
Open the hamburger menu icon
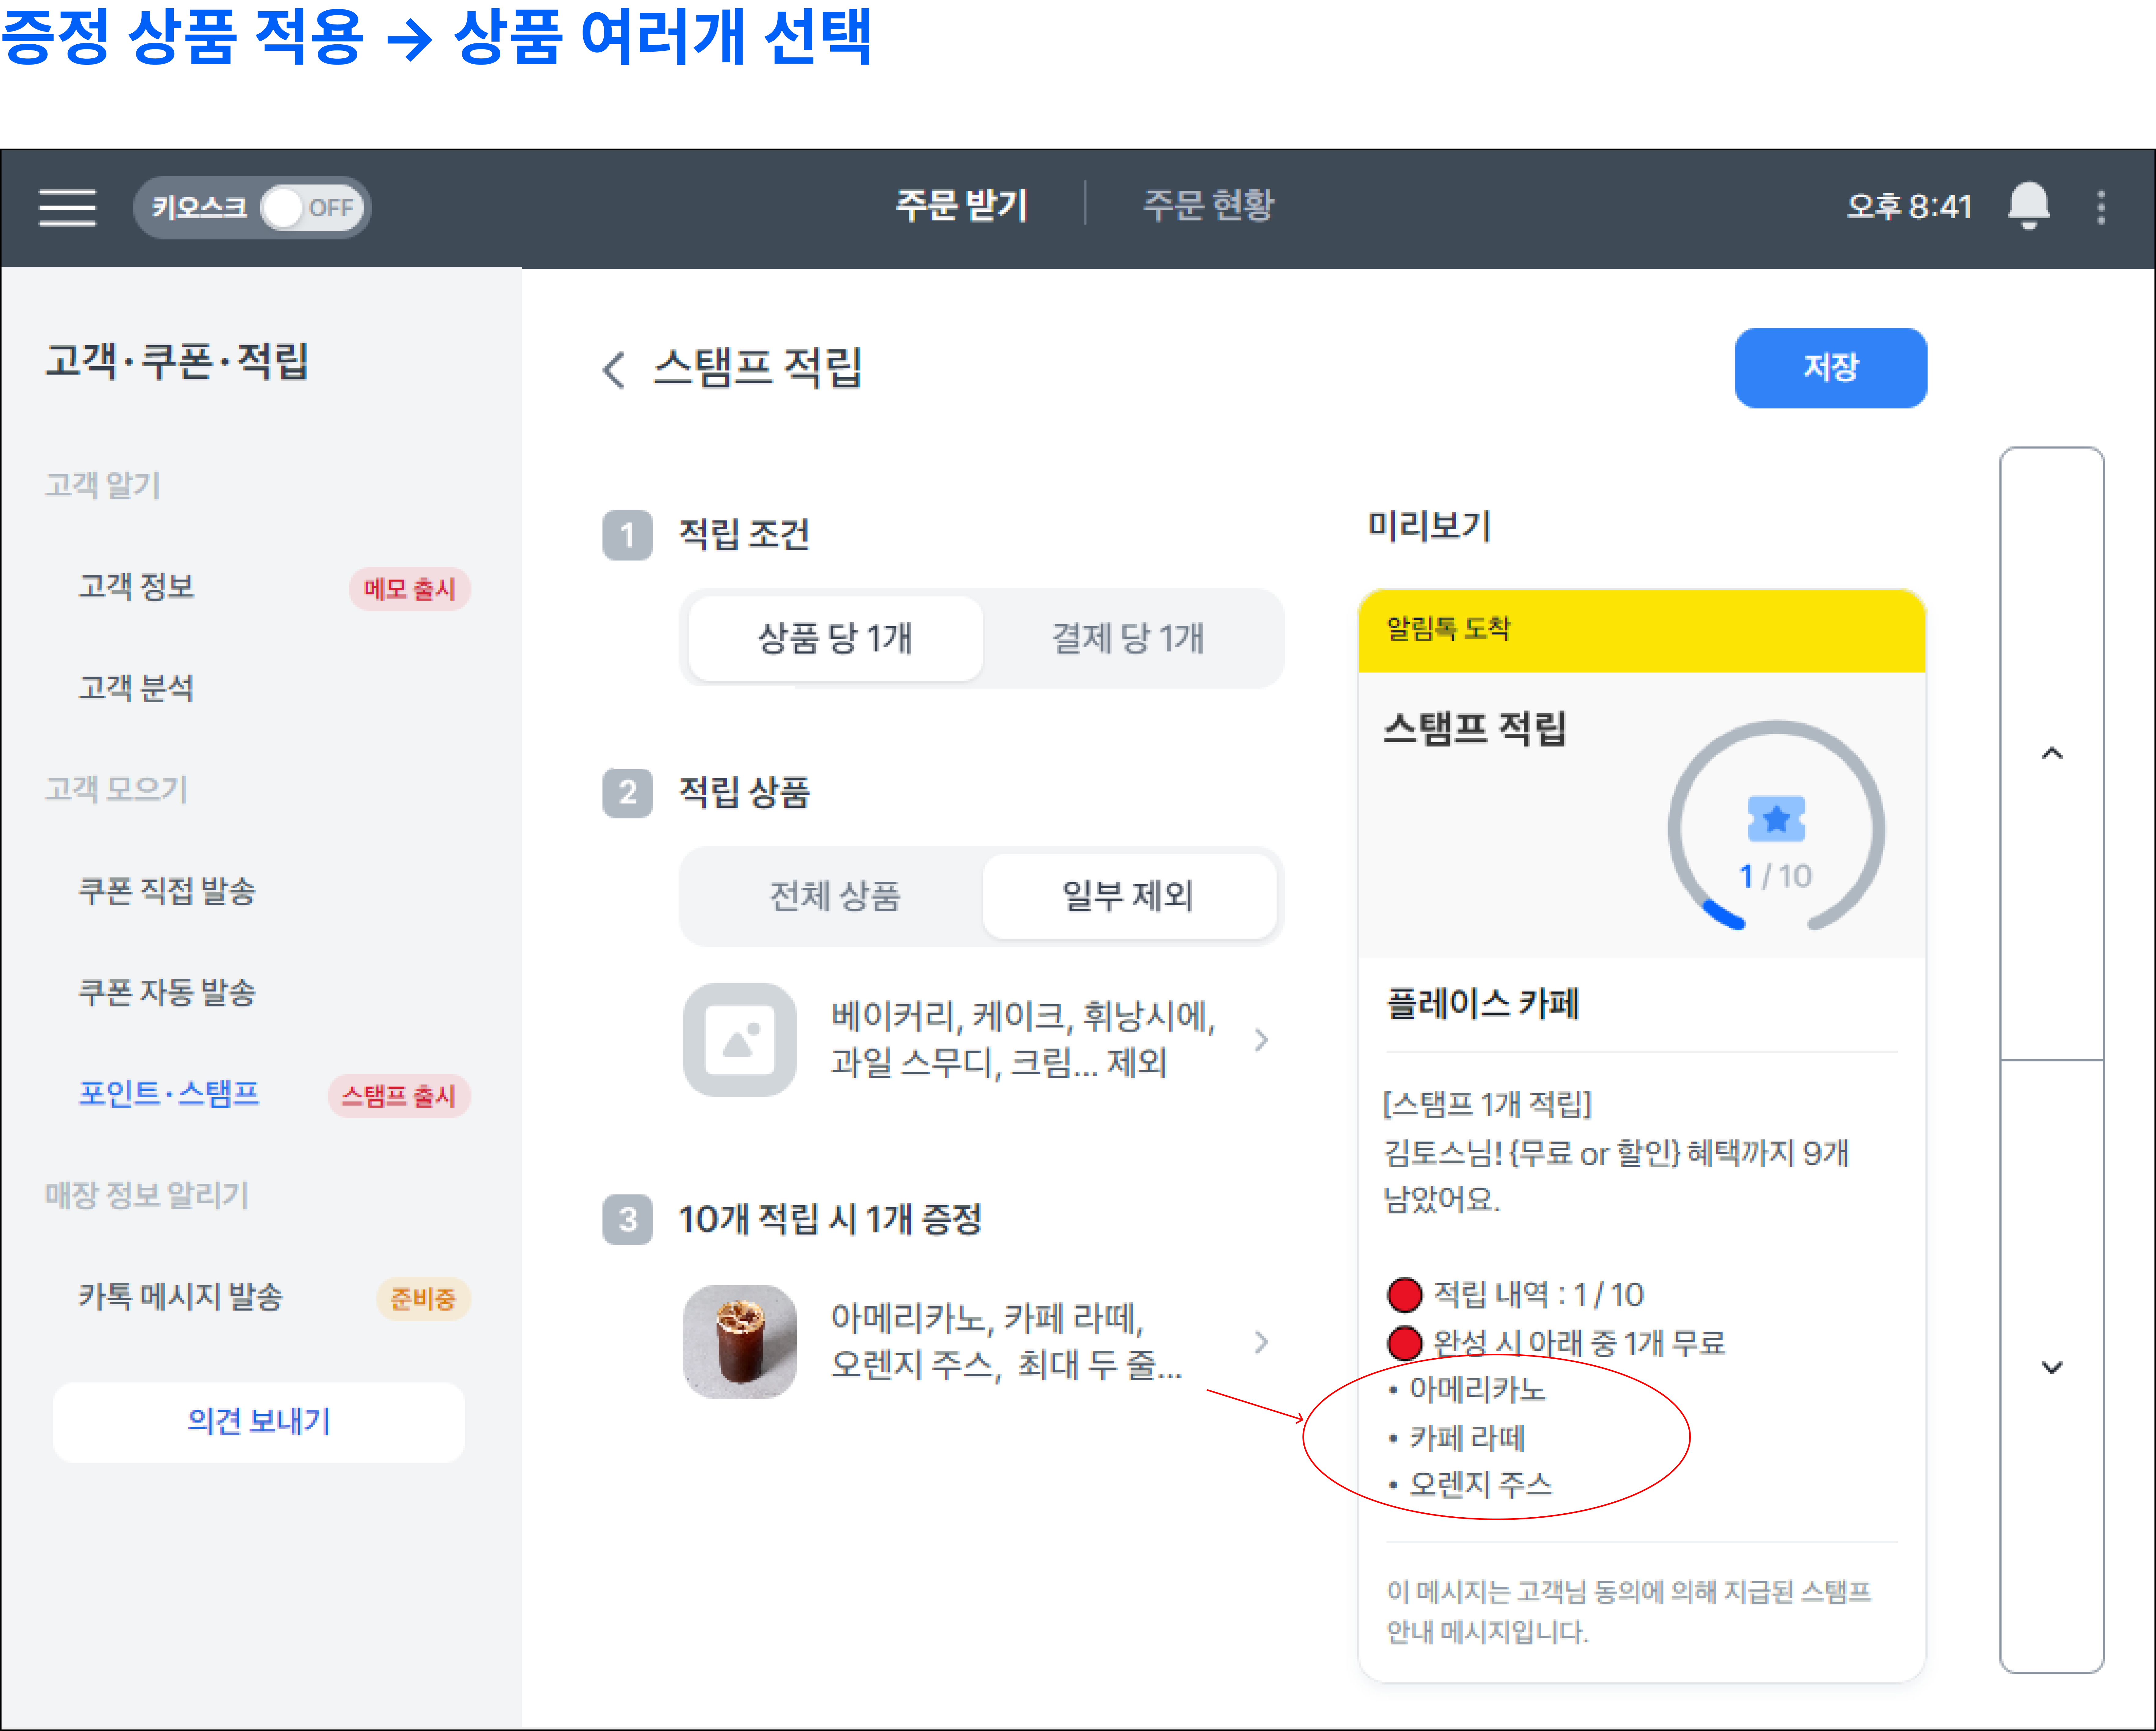tap(67, 207)
